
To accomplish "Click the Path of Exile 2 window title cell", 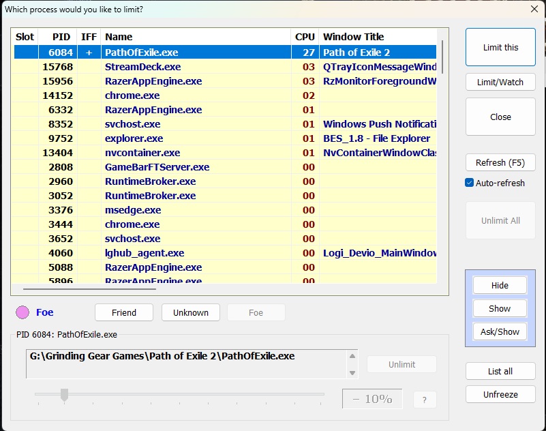I will 378,53.
